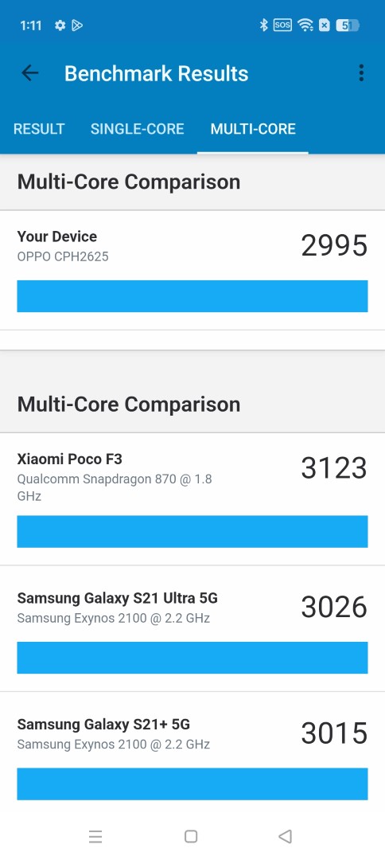This screenshot has height=860, width=385.
Task: Tap the Wi-Fi status icon
Action: point(305,25)
